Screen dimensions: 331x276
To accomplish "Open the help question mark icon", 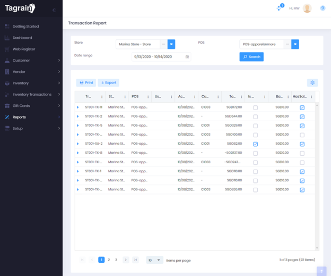I will [323, 9].
